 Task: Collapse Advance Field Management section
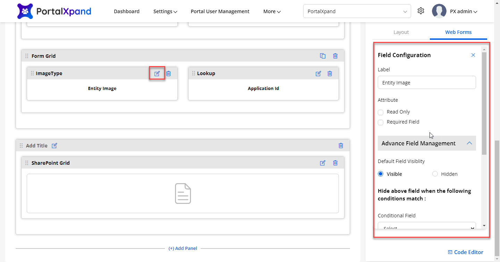click(x=469, y=143)
